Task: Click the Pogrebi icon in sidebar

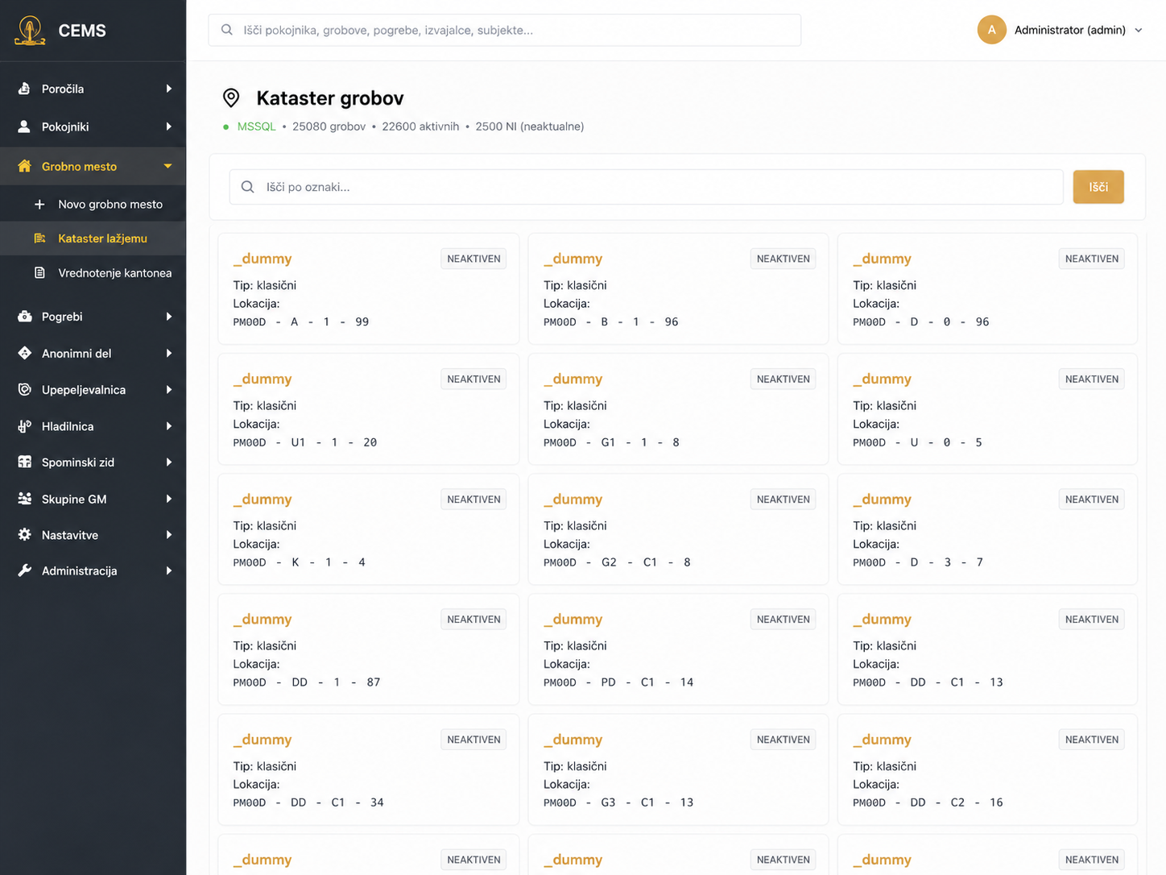Action: 24,317
